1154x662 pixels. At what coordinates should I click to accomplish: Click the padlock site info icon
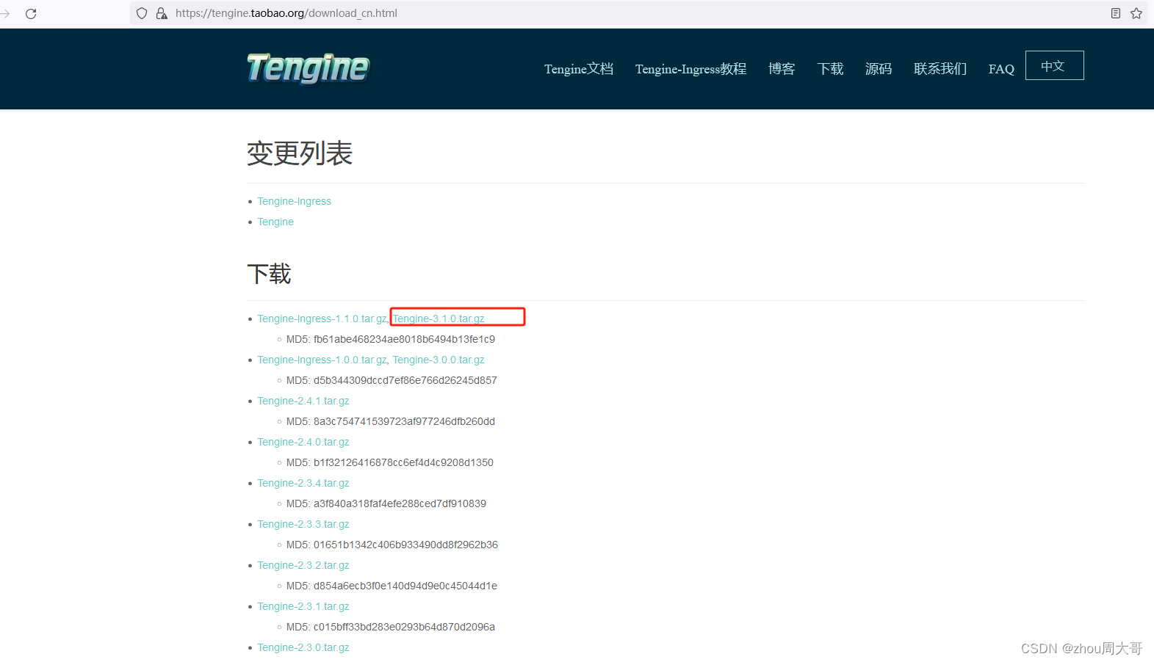click(162, 13)
